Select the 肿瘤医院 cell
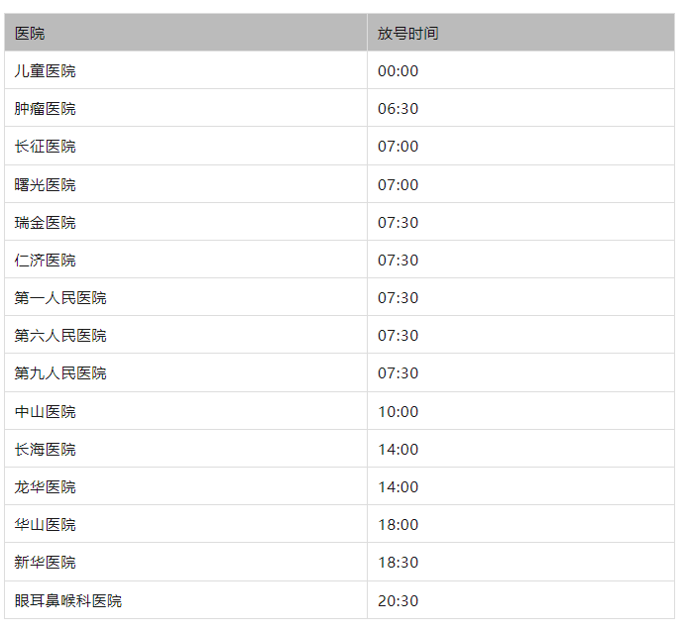687x631 pixels. [46, 109]
